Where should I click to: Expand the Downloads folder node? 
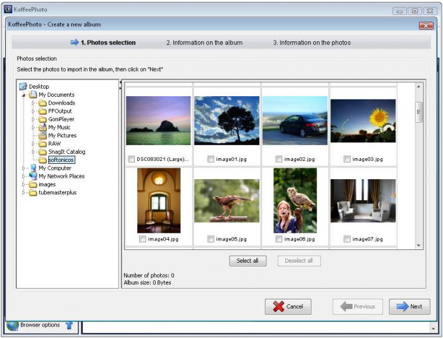coord(33,103)
